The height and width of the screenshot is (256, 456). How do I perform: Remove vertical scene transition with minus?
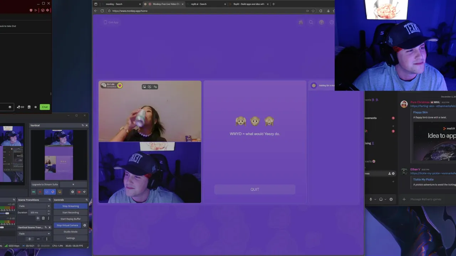pos(38,239)
